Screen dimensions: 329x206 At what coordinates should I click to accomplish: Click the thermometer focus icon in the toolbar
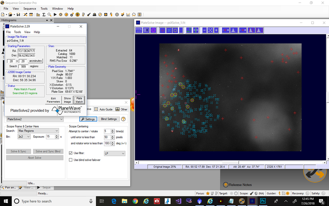[x=83, y=14]
